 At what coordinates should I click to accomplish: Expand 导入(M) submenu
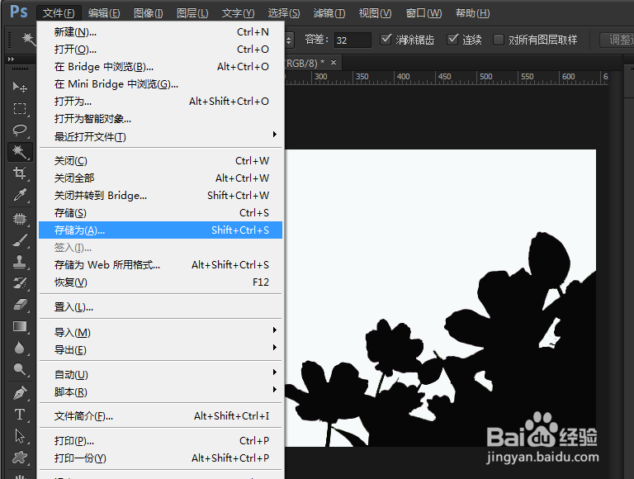[160, 333]
